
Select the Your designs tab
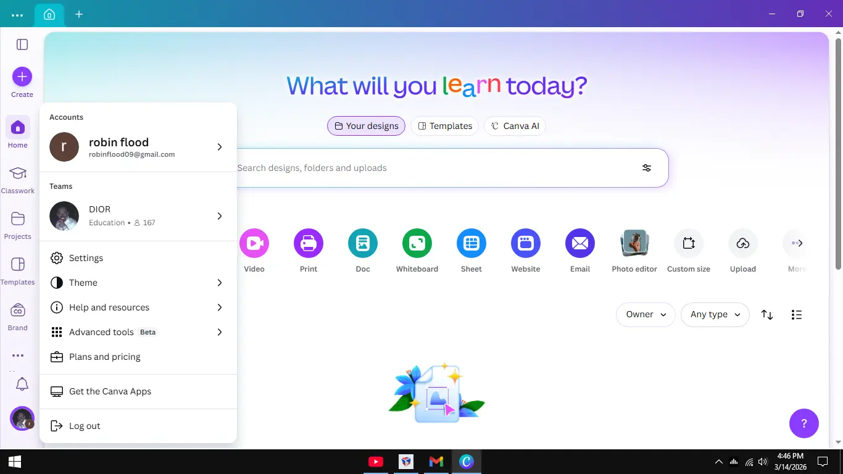366,126
